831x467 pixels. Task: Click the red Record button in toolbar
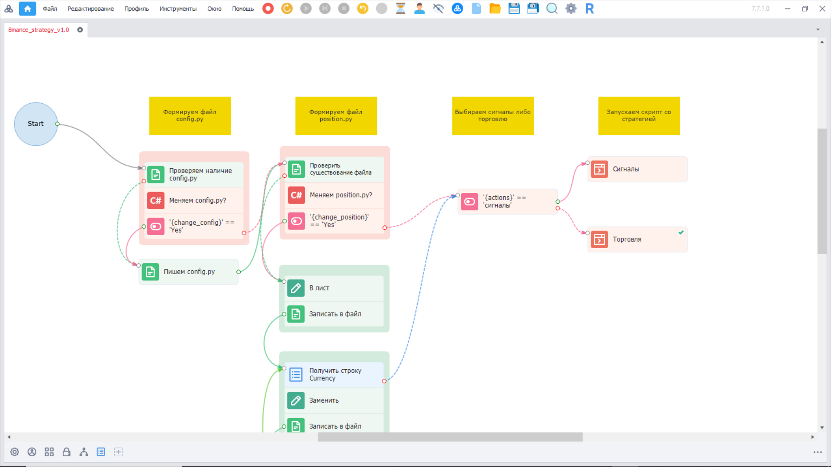pos(268,9)
